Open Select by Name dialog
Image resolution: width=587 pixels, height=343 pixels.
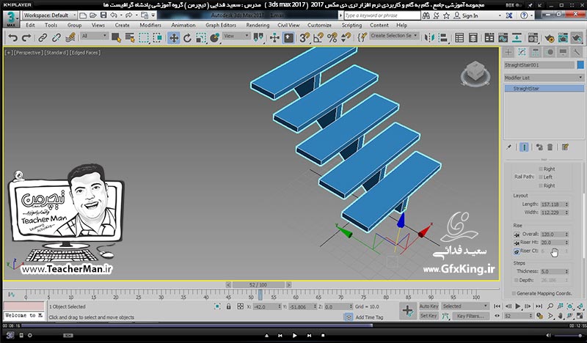point(130,38)
